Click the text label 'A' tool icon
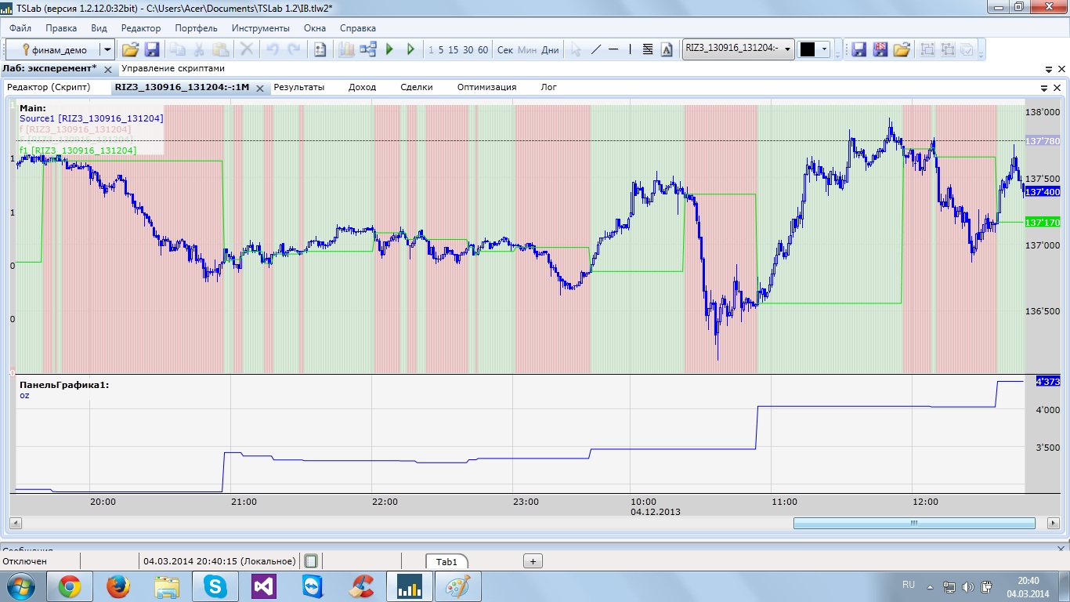Screen dimensions: 1070x602 coord(667,49)
